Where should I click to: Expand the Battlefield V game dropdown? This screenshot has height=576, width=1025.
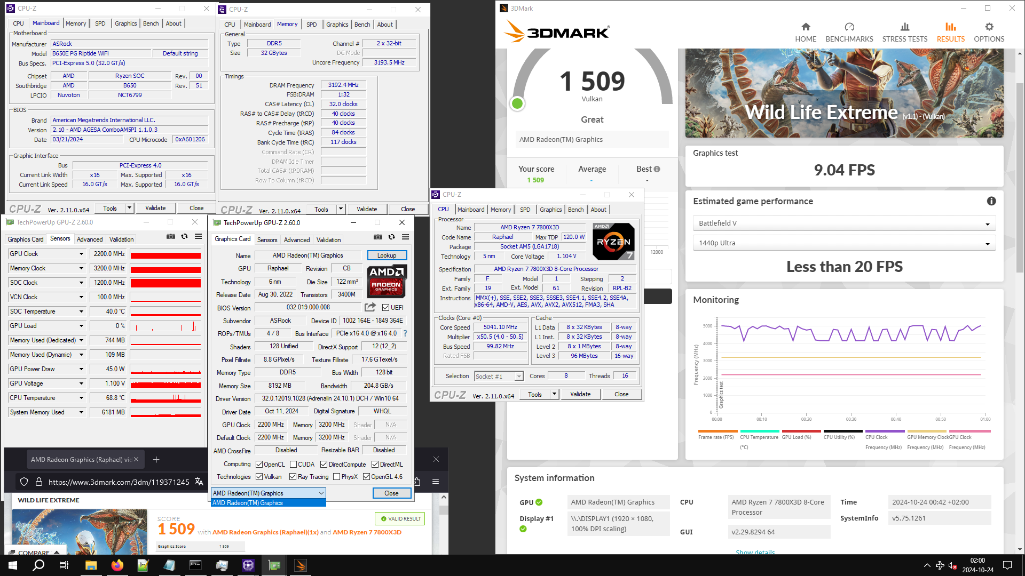tap(844, 223)
